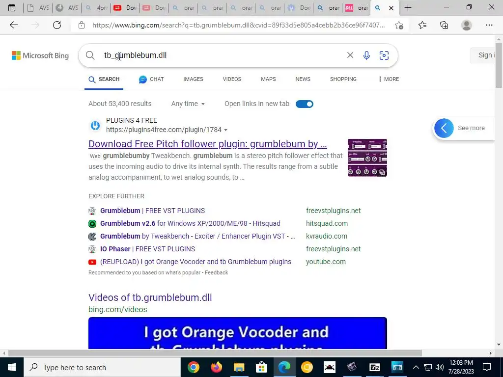The image size is (503, 377).
Task: Close the active browser tab
Action: (391, 8)
